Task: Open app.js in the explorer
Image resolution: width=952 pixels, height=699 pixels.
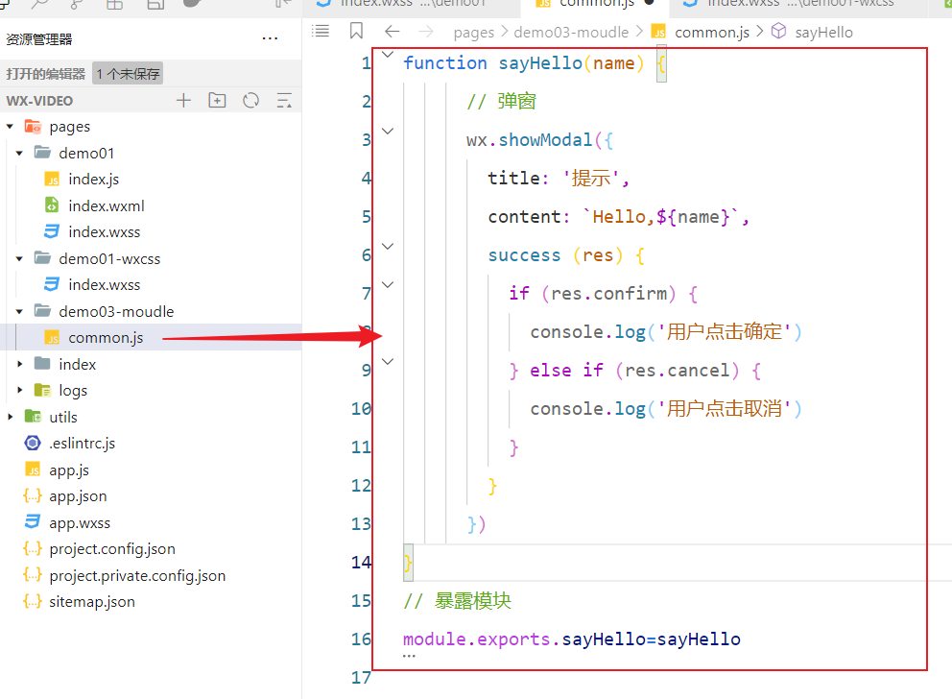Action: pyautogui.click(x=68, y=470)
